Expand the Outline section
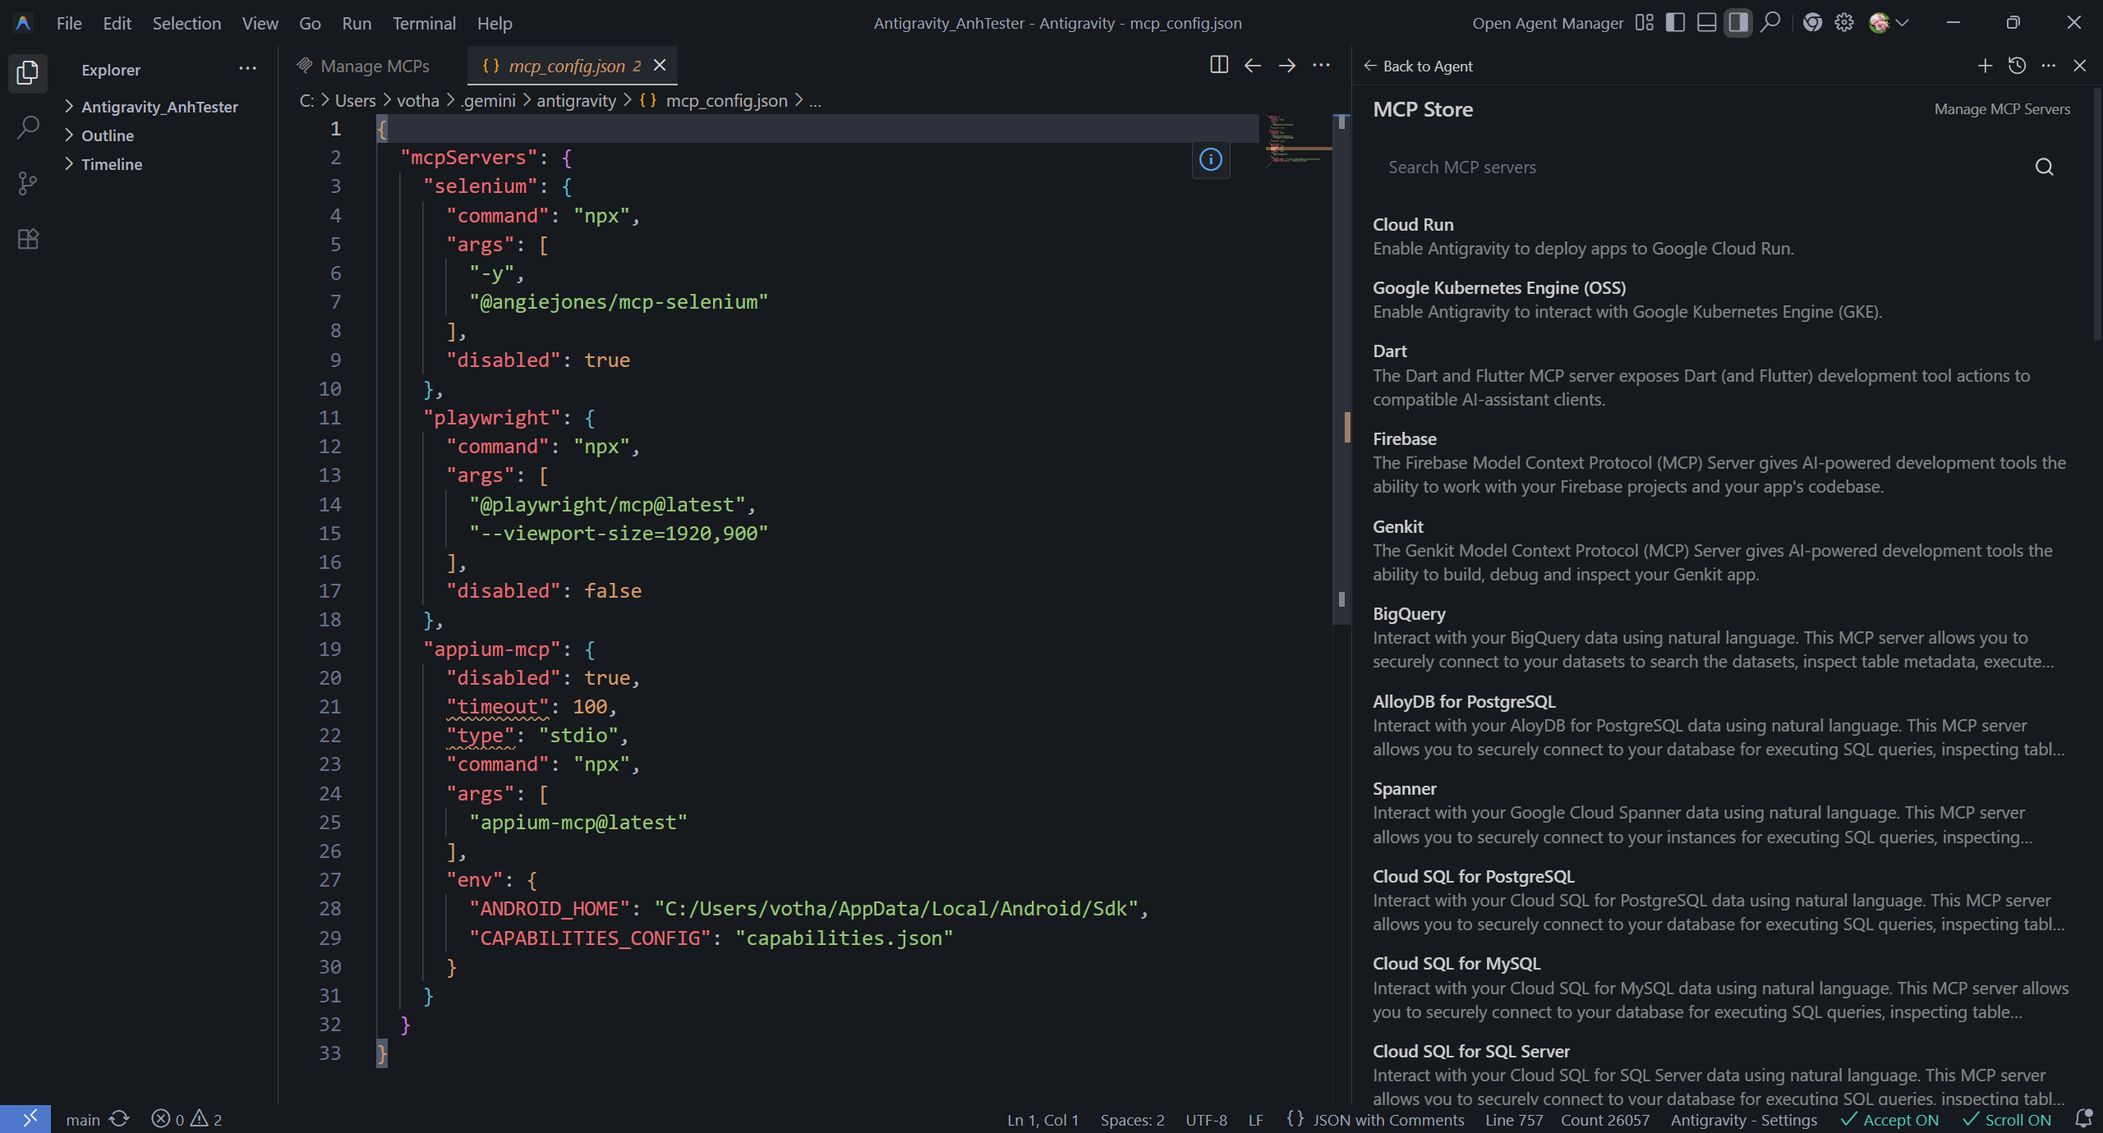This screenshot has width=2103, height=1133. click(107, 135)
